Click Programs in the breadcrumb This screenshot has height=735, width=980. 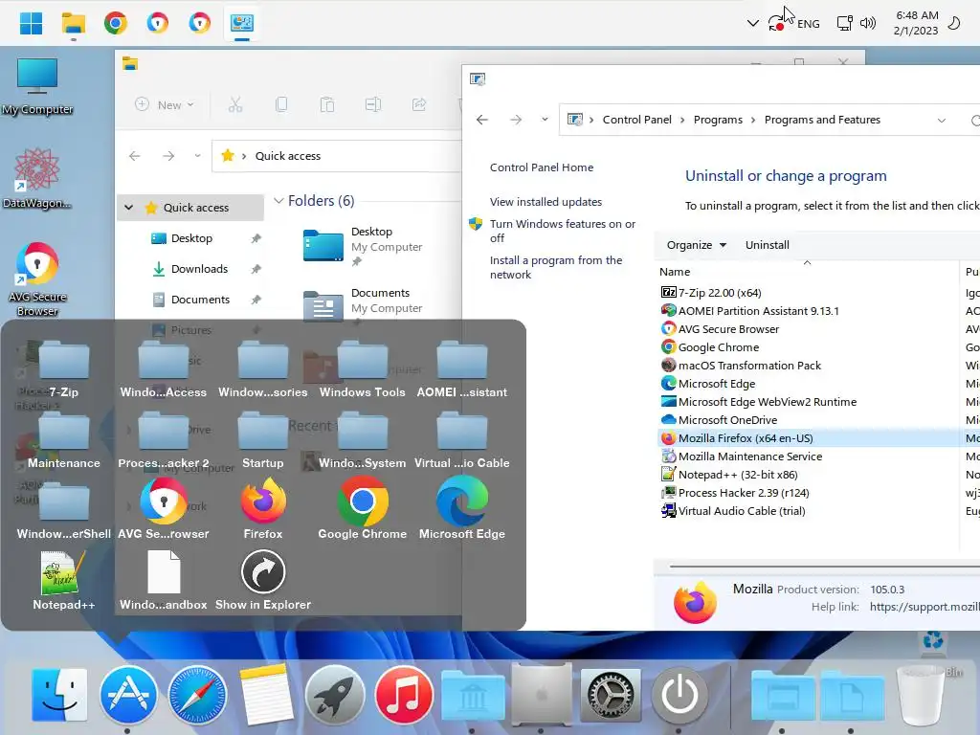718,120
